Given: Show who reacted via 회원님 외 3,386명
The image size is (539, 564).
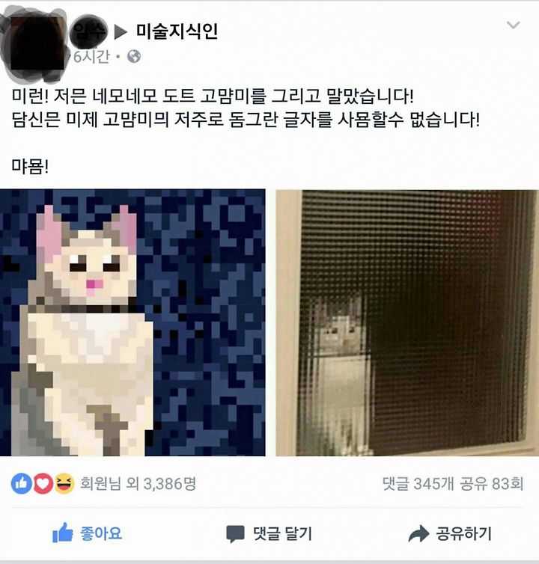Looking at the screenshot, I should coord(138,483).
